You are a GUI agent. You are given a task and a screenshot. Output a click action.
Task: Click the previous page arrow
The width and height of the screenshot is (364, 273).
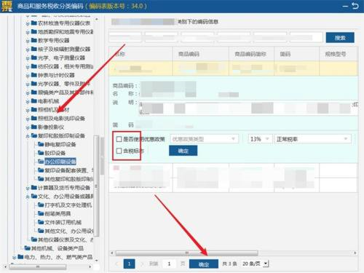(117, 264)
